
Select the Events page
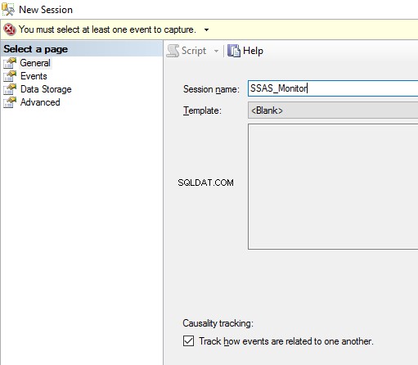pyautogui.click(x=34, y=76)
